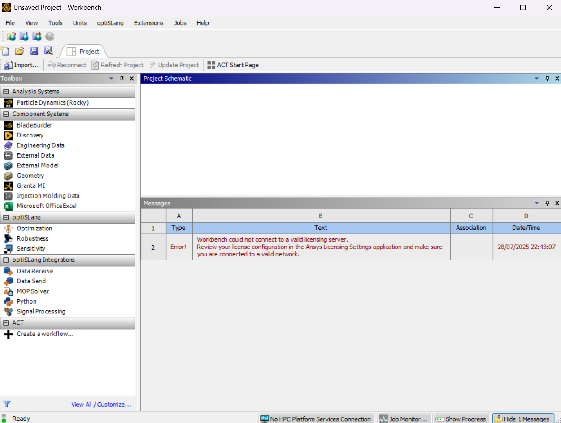Open the Messages panel dropdown arrow
Image resolution: width=561 pixels, height=423 pixels.
click(537, 203)
